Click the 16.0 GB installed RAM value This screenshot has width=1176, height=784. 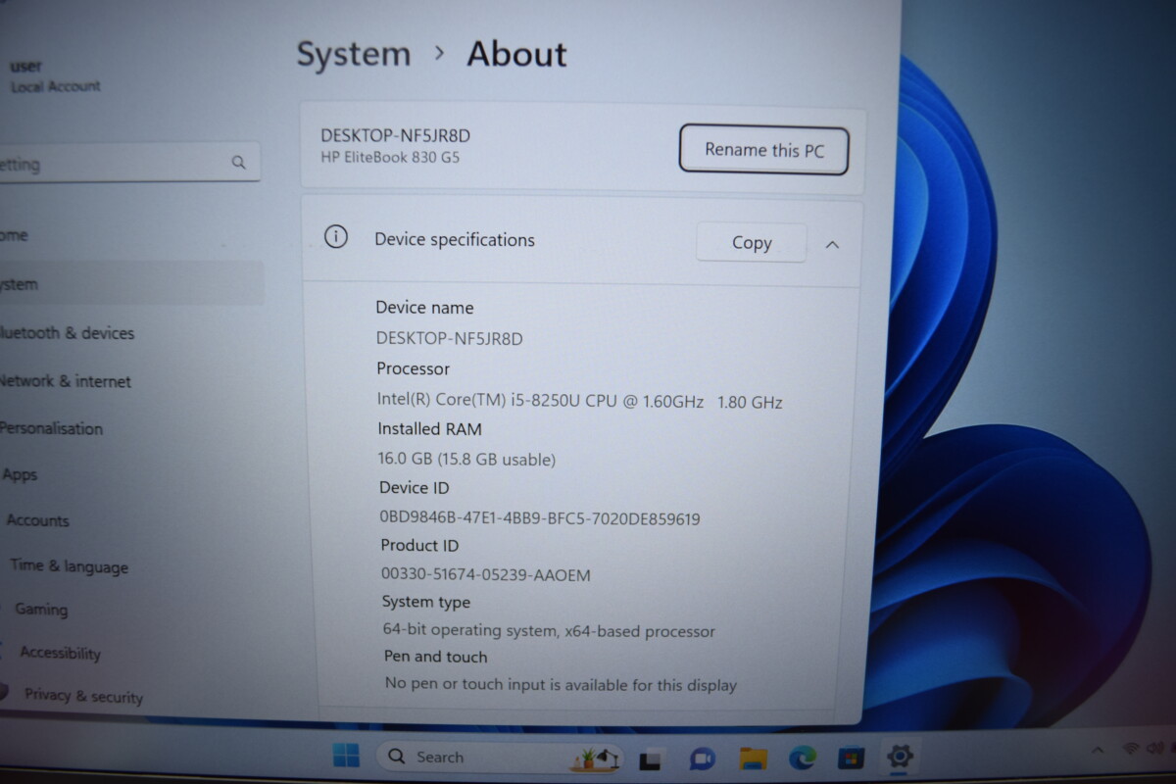pos(466,459)
